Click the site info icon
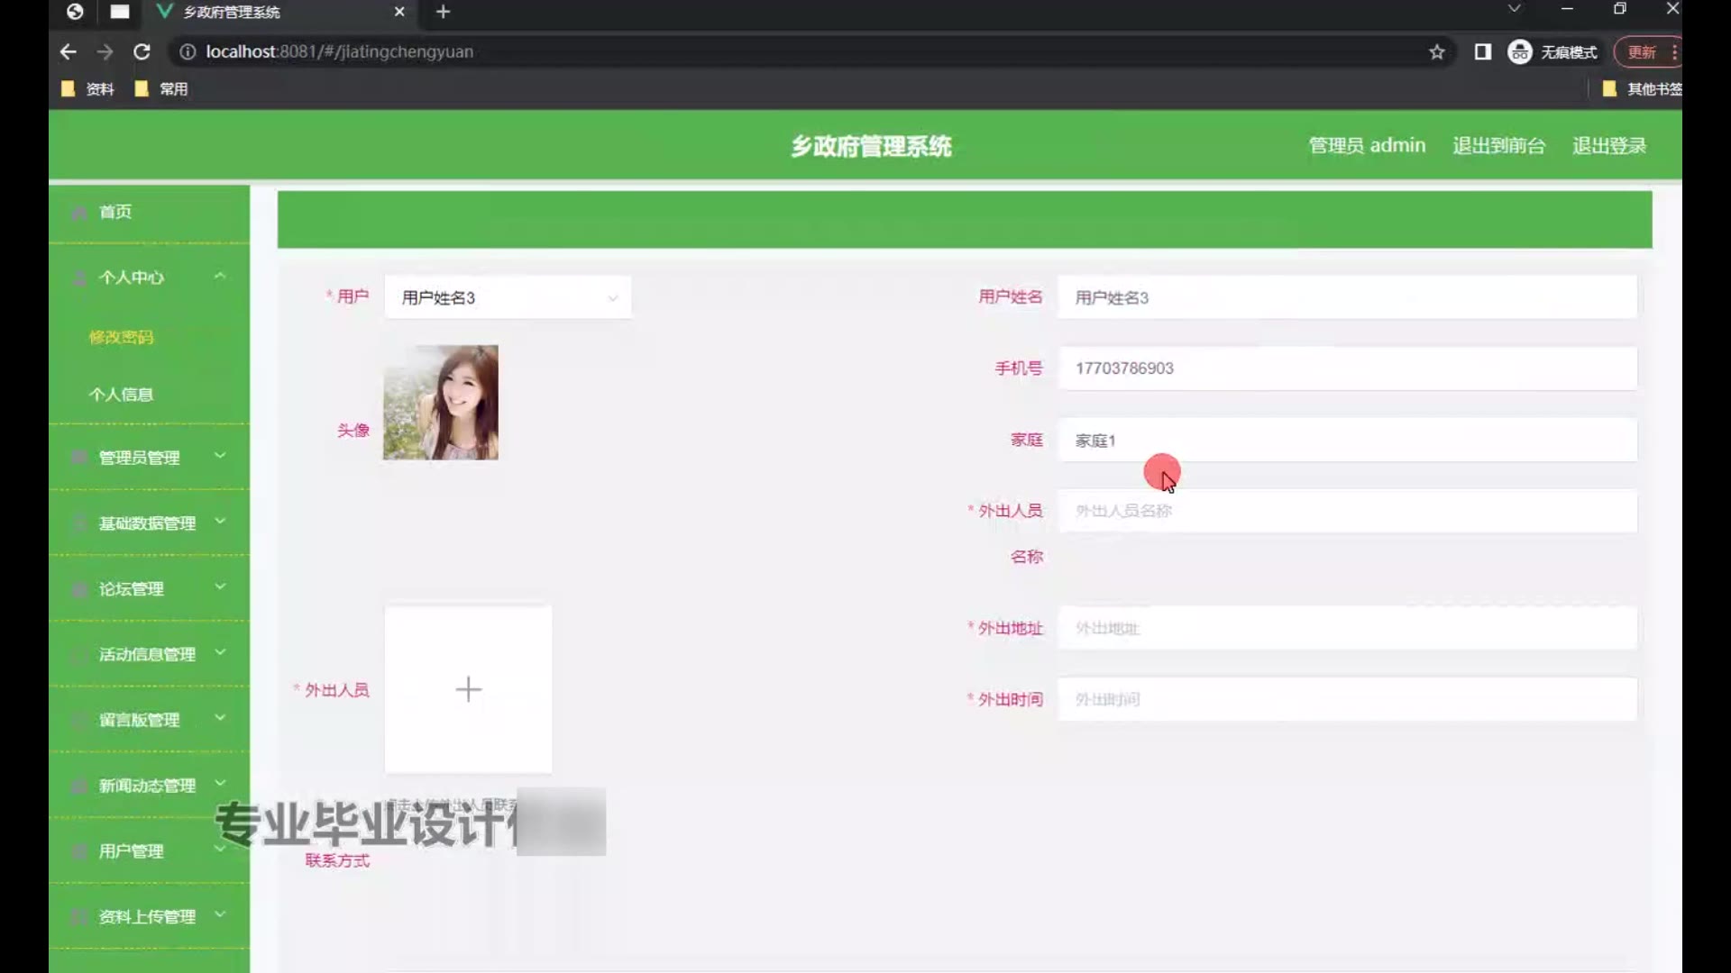Viewport: 1731px width, 973px height. [x=188, y=52]
